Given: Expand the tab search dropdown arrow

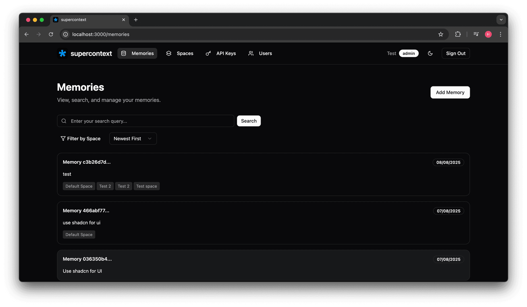Looking at the screenshot, I should [501, 20].
